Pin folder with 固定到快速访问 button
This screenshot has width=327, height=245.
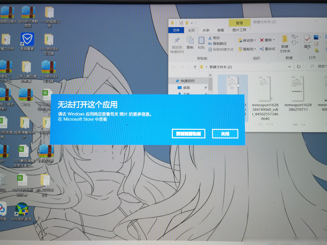[x=177, y=45]
